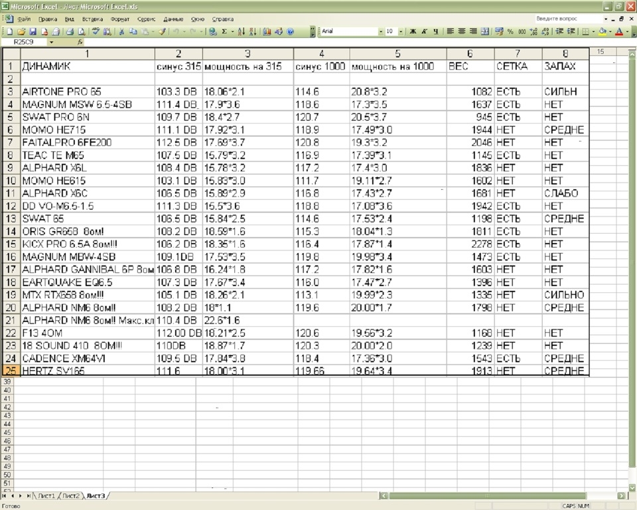Image resolution: width=637 pixels, height=510 pixels.
Task: Select row 12 header
Action: pyautogui.click(x=11, y=206)
